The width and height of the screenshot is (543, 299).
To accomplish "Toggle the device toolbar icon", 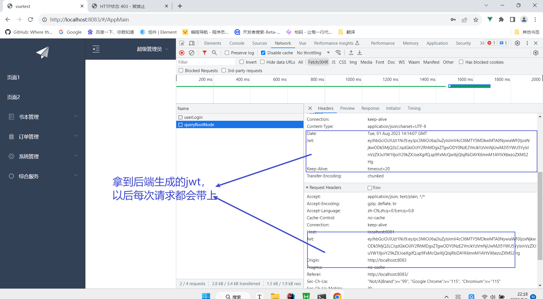I will (x=192, y=43).
